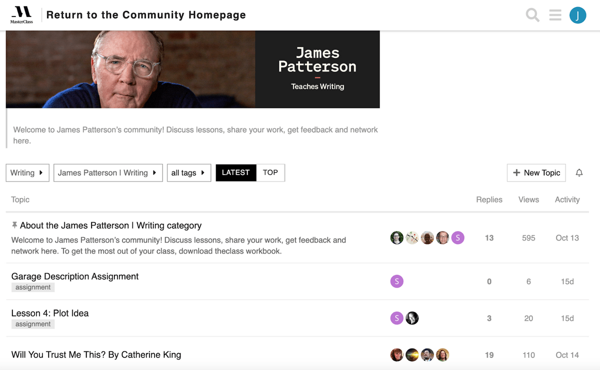Viewport: 600px width, 370px height.
Task: Select the LATEST tab
Action: tap(236, 172)
